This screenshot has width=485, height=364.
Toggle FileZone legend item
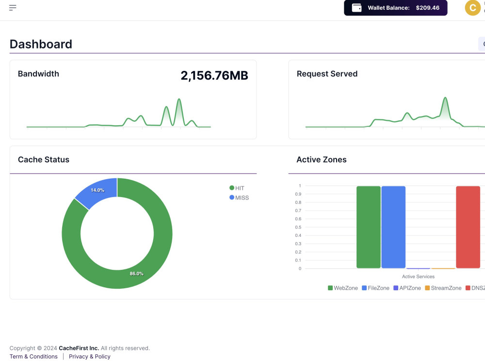pyautogui.click(x=375, y=288)
